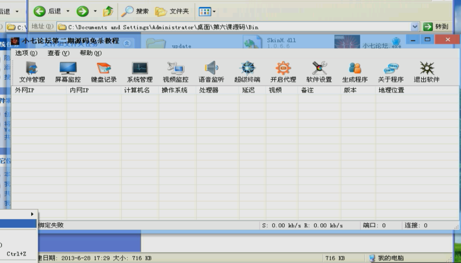Launch the 超级终端 super terminal
Viewport: 461px width, 263px height.
pyautogui.click(x=247, y=72)
